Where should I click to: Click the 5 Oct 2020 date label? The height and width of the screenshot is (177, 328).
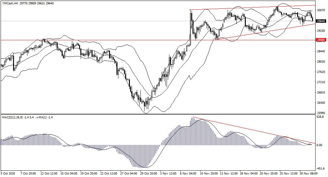[9, 174]
